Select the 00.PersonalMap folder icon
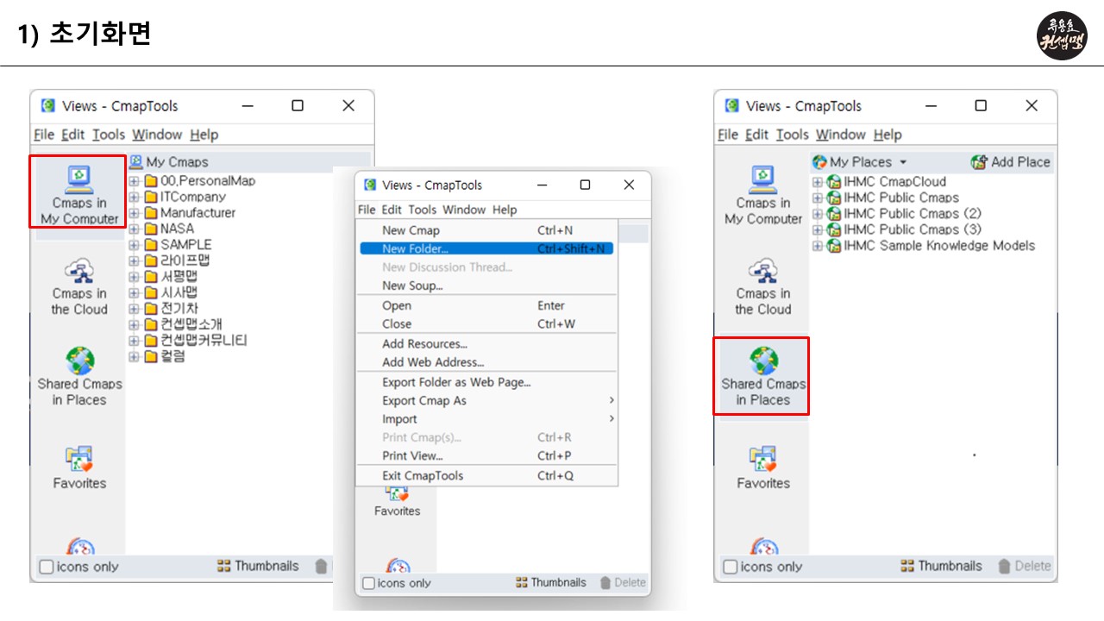 click(x=151, y=181)
